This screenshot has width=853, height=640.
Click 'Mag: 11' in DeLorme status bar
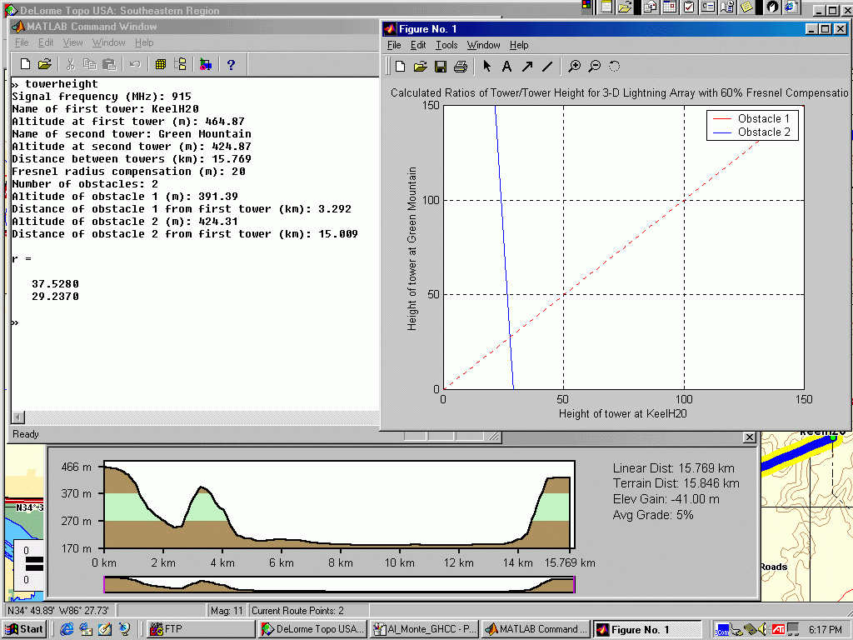227,611
